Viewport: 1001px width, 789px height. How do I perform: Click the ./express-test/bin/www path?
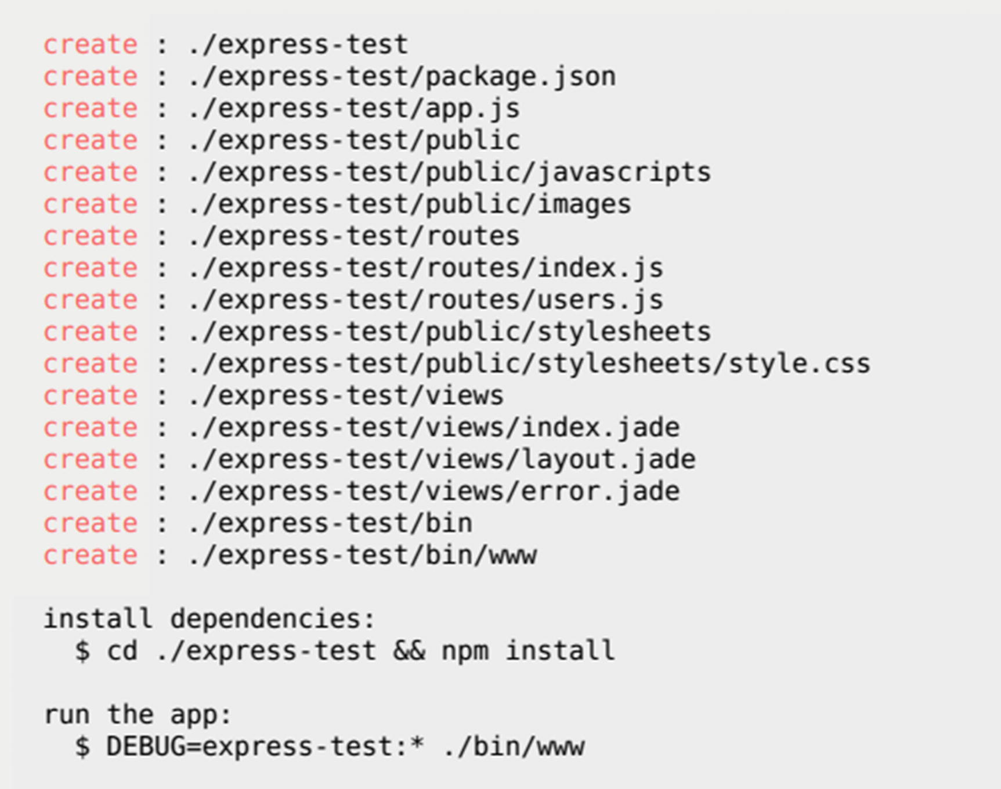coord(362,556)
